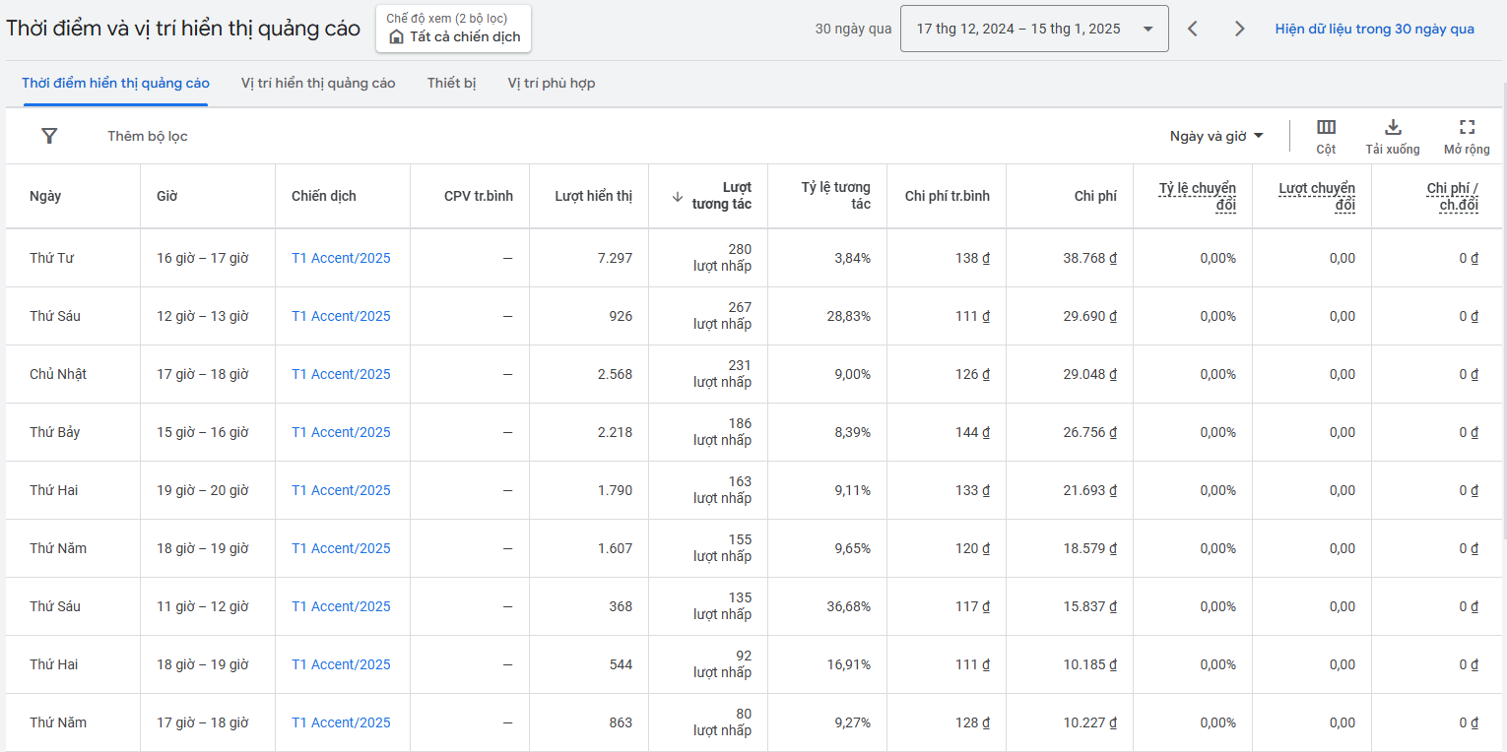Sort by Chi phí column header
1507x752 pixels.
(1094, 196)
